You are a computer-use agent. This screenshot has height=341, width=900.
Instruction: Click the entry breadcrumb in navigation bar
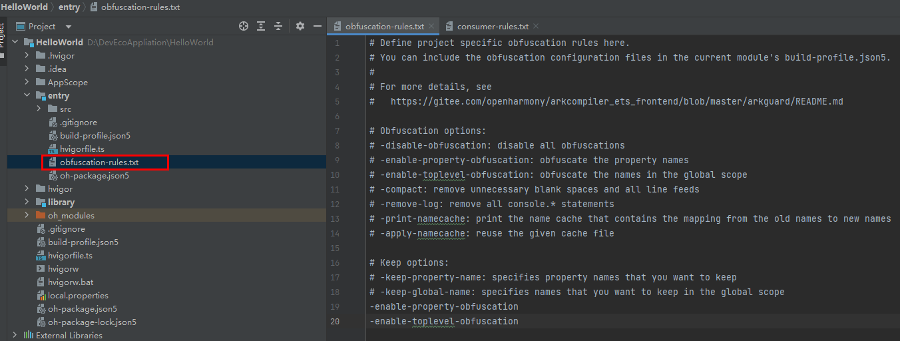coord(69,7)
